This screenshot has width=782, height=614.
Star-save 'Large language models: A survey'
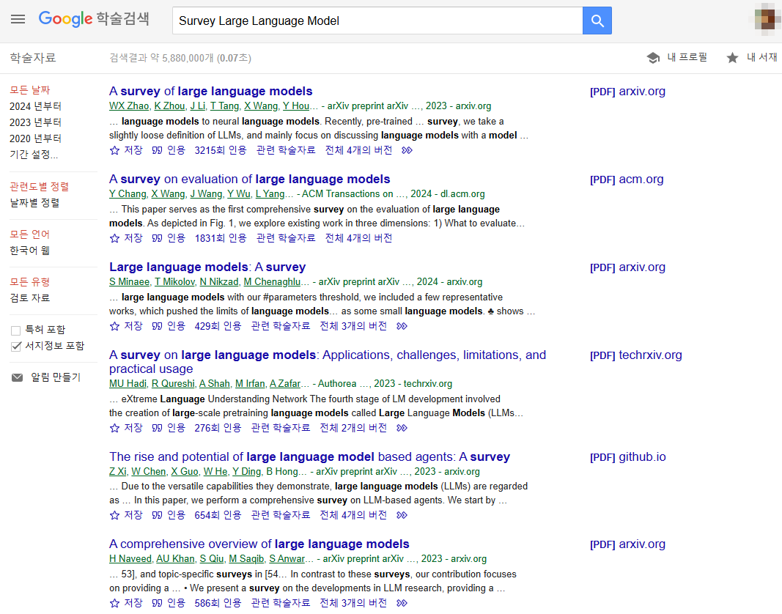[114, 326]
